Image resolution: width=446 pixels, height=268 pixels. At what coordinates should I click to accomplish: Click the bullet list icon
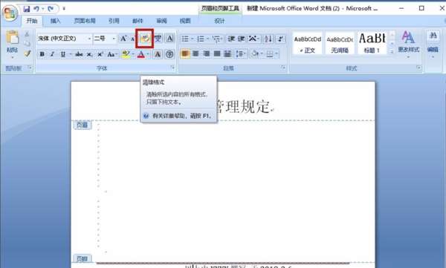185,39
